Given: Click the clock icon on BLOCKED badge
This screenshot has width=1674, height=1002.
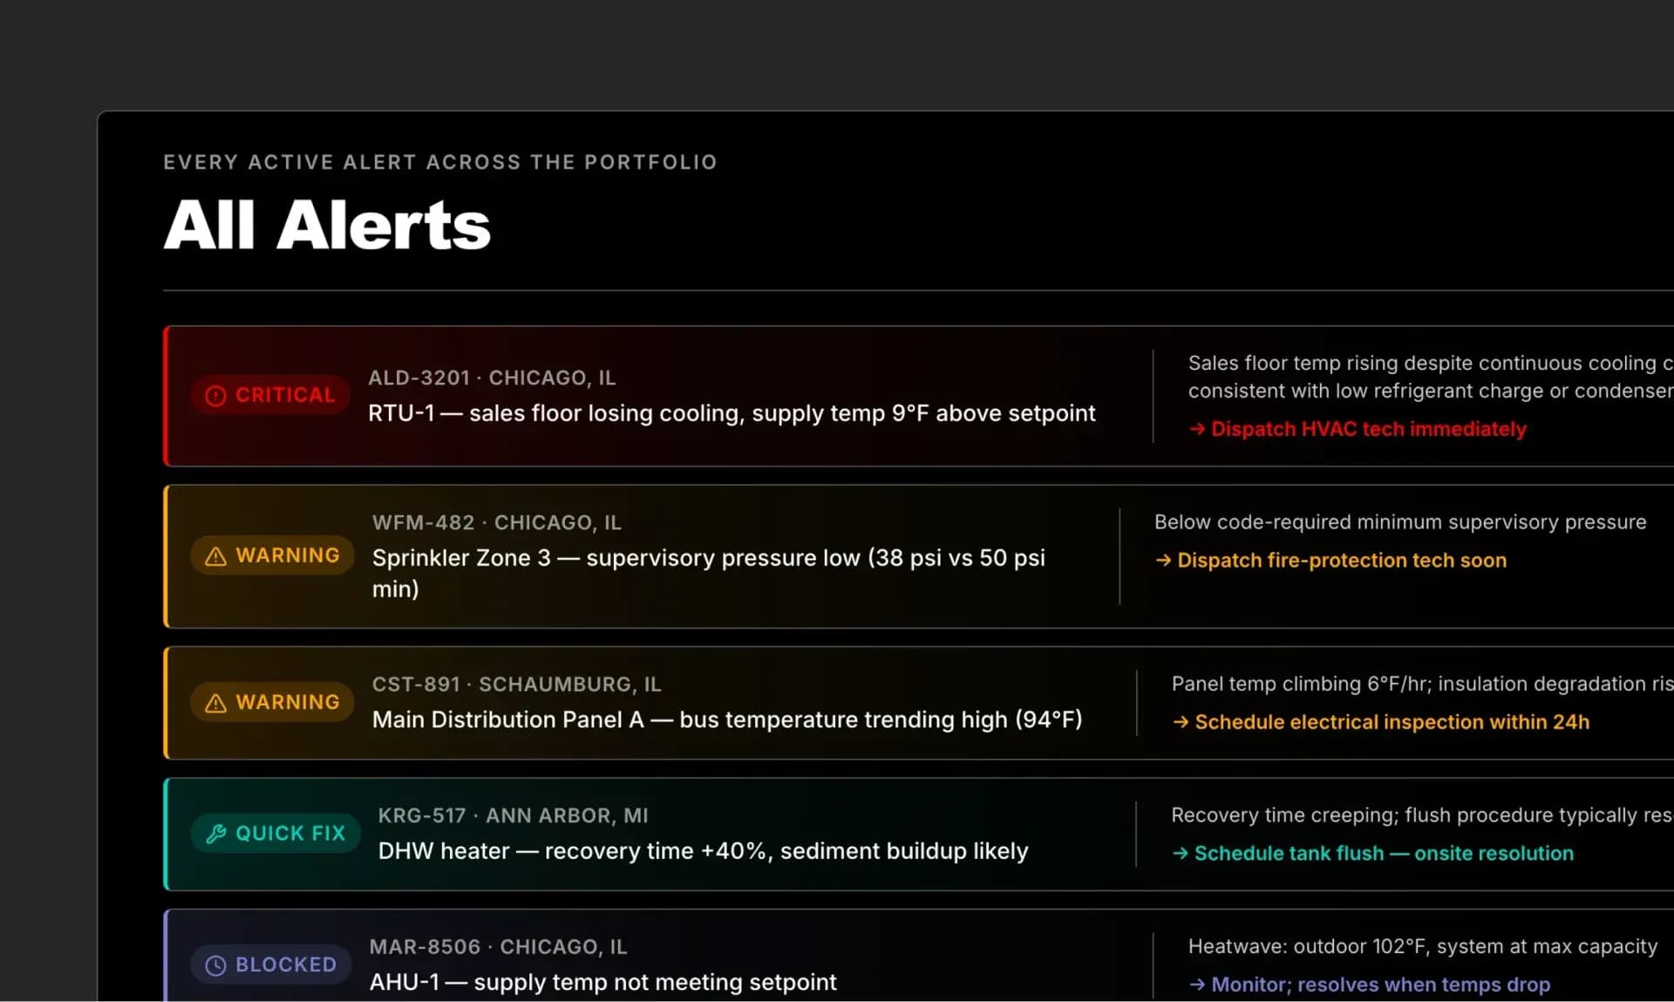Looking at the screenshot, I should tap(215, 965).
